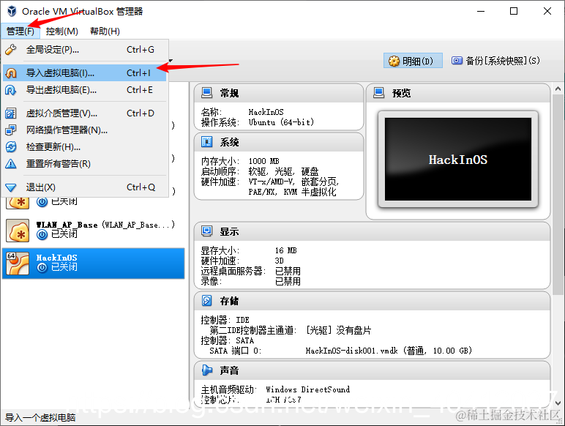Viewport: 565px width, 426px height.
Task: Click the Windows DirectSound audio driver value
Action: pos(307,389)
